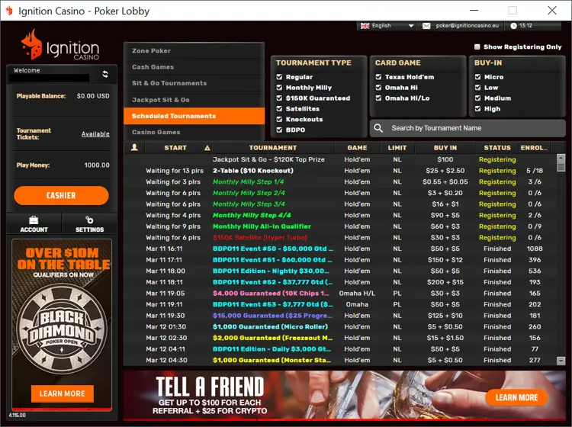Select the 2-Table ($10 Knockout) tournament
This screenshot has height=427, width=572.
coord(340,171)
